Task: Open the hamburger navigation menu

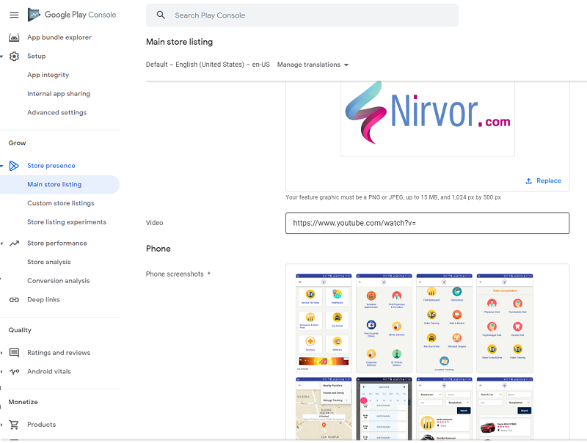Action: pos(14,15)
